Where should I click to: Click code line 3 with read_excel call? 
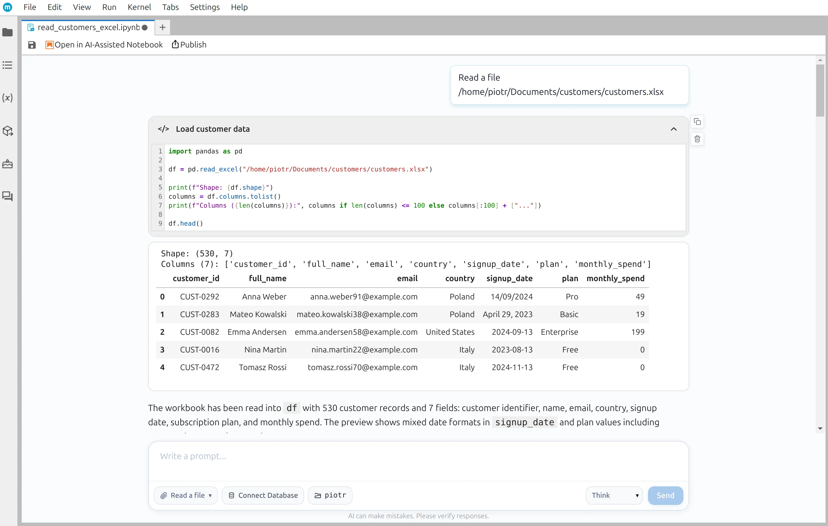coord(300,169)
